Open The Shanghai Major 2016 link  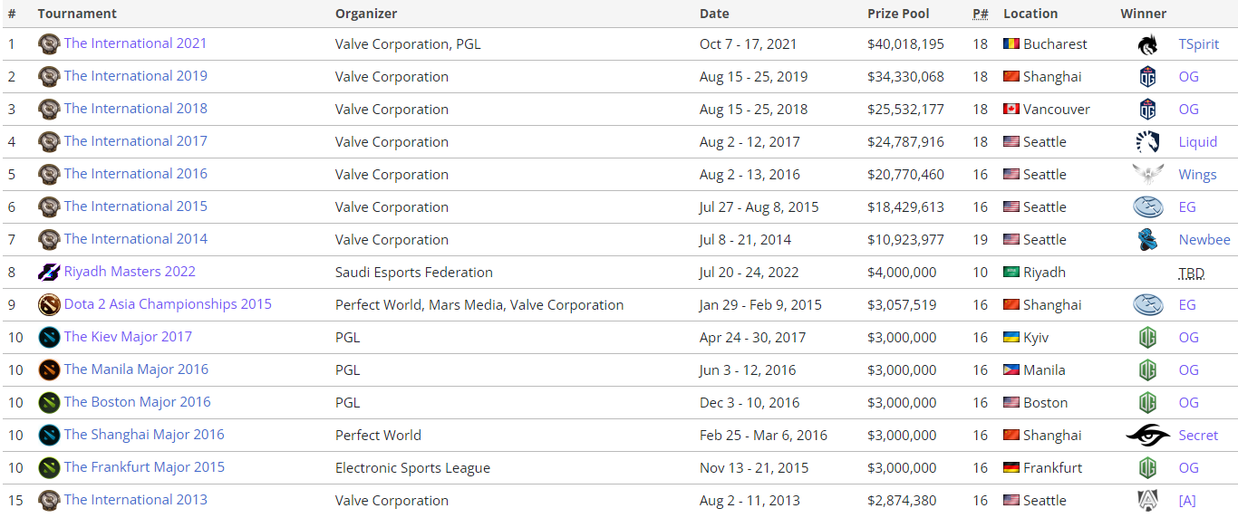143,435
